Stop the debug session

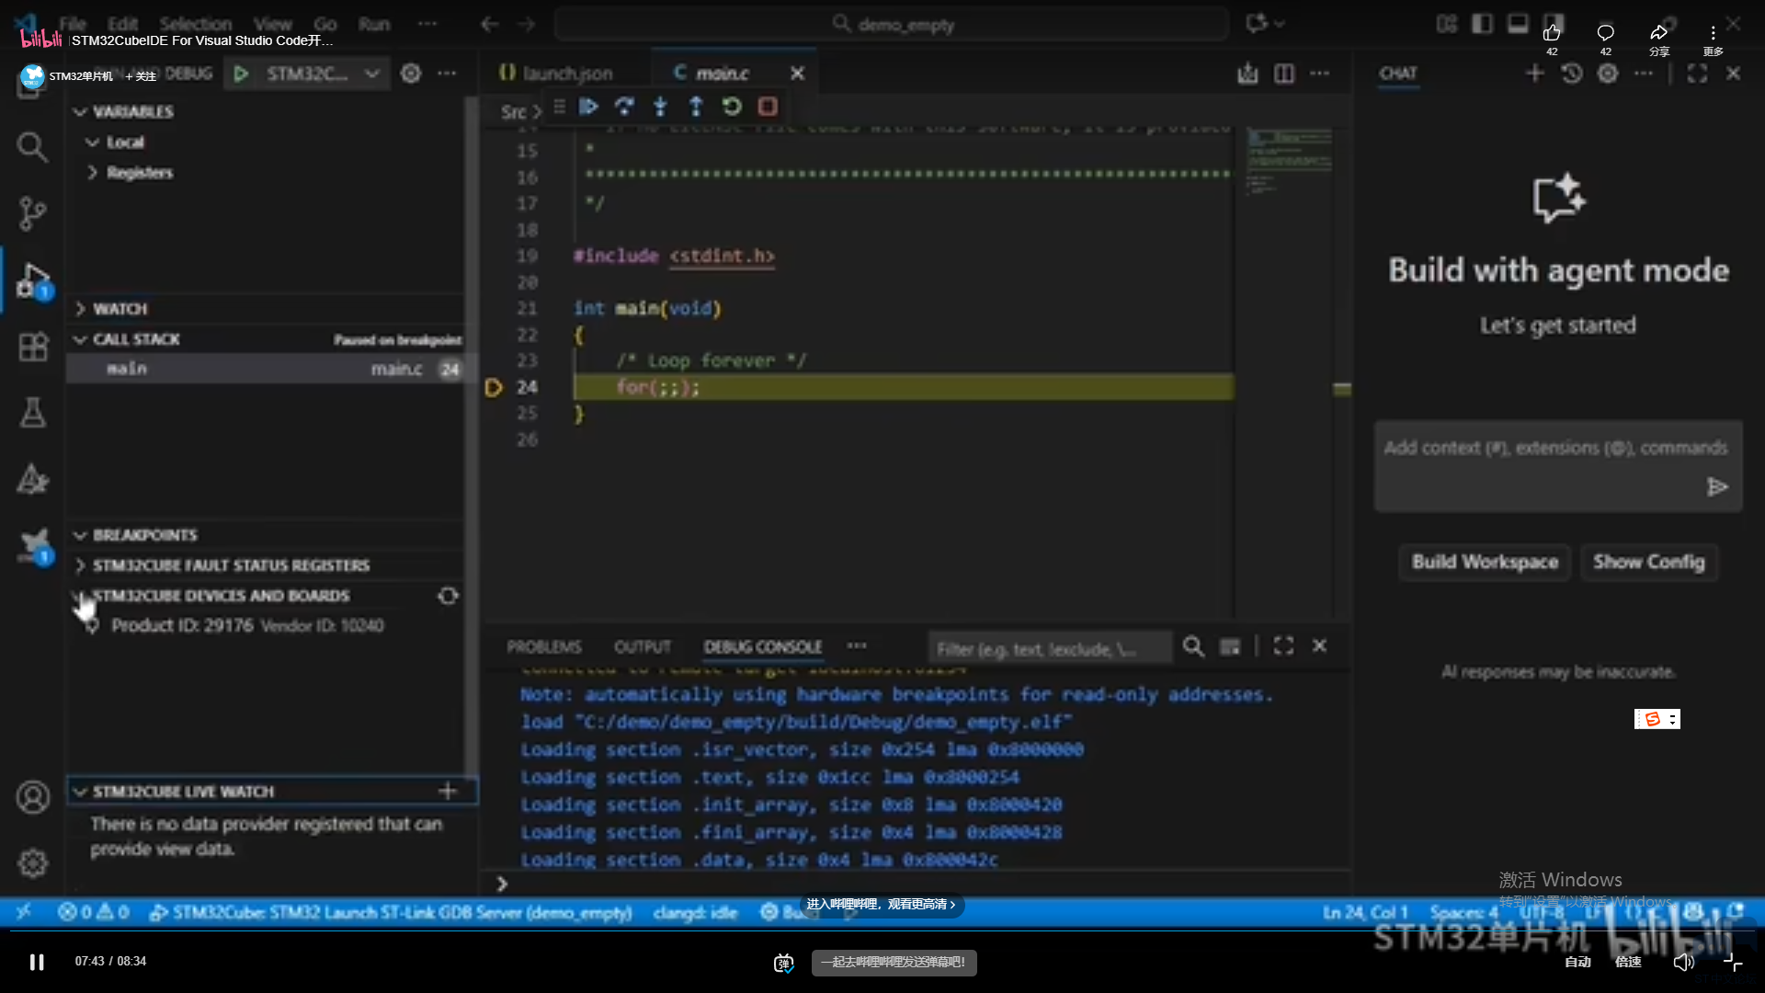768,107
